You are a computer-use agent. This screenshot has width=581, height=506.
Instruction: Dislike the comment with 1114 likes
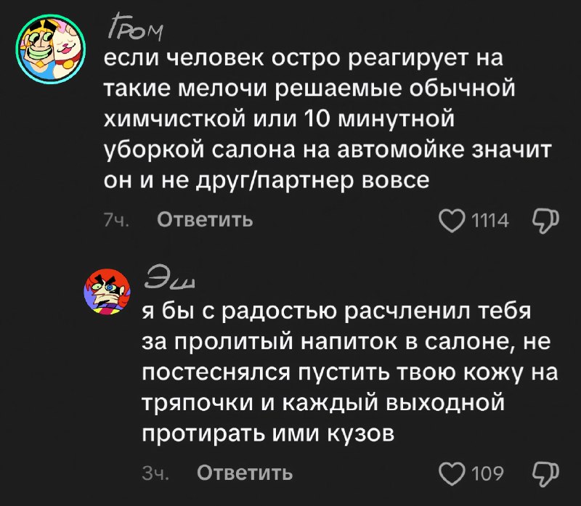click(545, 221)
